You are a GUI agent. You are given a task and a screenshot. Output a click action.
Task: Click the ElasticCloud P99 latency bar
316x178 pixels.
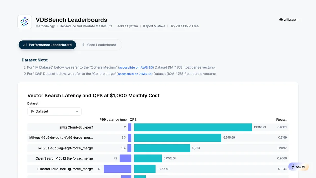(117, 169)
